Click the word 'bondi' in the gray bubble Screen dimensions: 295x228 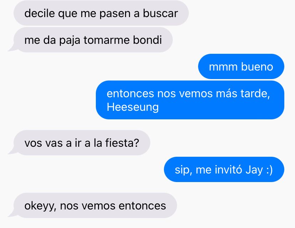pyautogui.click(x=147, y=40)
